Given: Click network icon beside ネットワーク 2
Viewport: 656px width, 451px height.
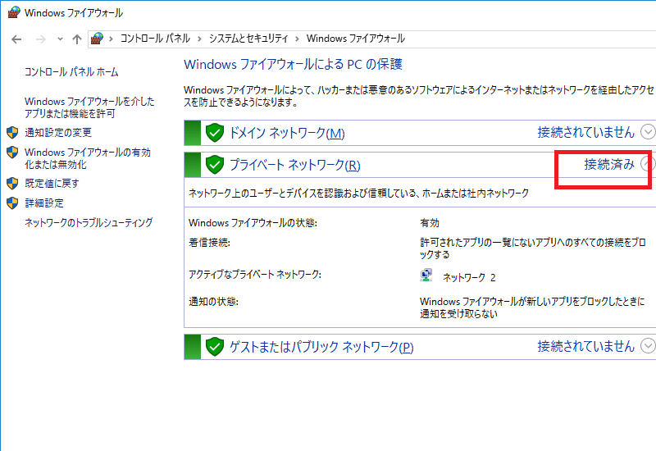Looking at the screenshot, I should click(x=426, y=276).
